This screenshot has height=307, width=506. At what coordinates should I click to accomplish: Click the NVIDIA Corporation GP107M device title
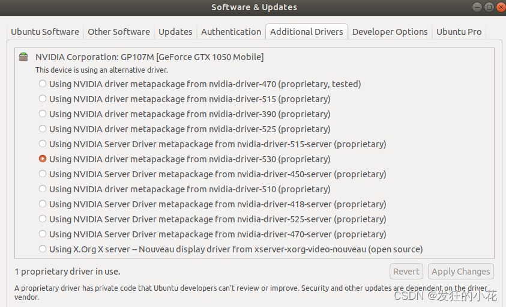click(x=149, y=57)
